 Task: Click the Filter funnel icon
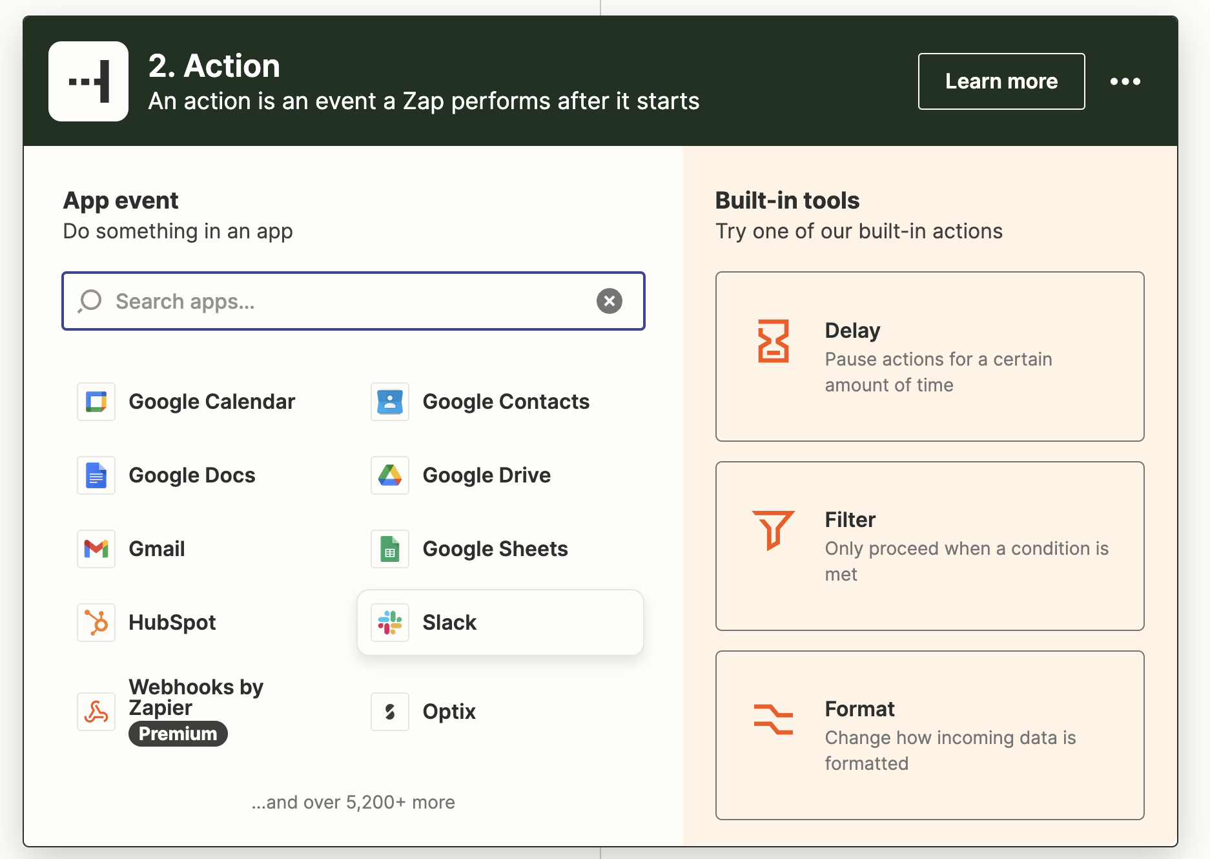(773, 530)
